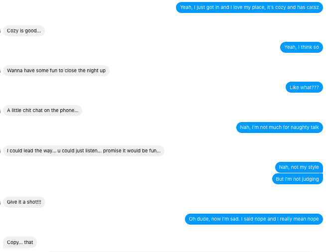Click sender avatar beside 'Wanna have some fun'
Screen dimensions: 326x252
pos(0,71)
